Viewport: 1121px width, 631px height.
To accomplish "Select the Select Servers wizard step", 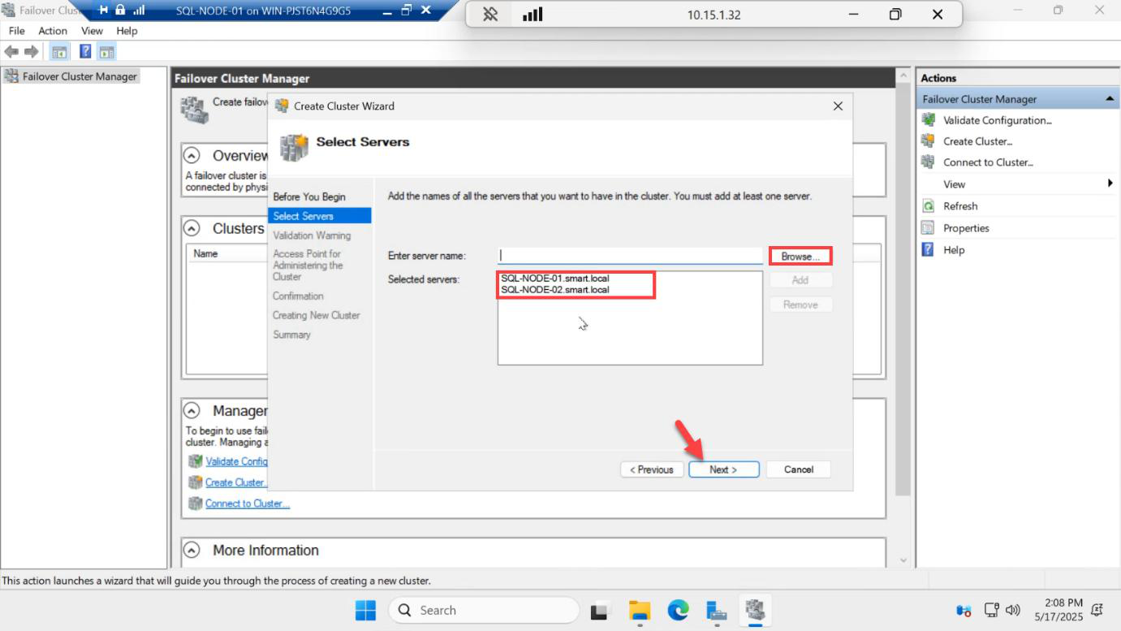I will (x=319, y=216).
